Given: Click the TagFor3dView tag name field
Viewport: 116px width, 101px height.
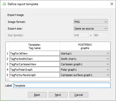Looking at the screenshot, I should point(35,53).
